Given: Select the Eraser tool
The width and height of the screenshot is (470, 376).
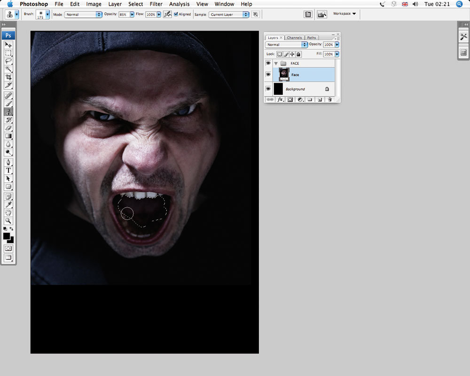Looking at the screenshot, I should (x=8, y=128).
